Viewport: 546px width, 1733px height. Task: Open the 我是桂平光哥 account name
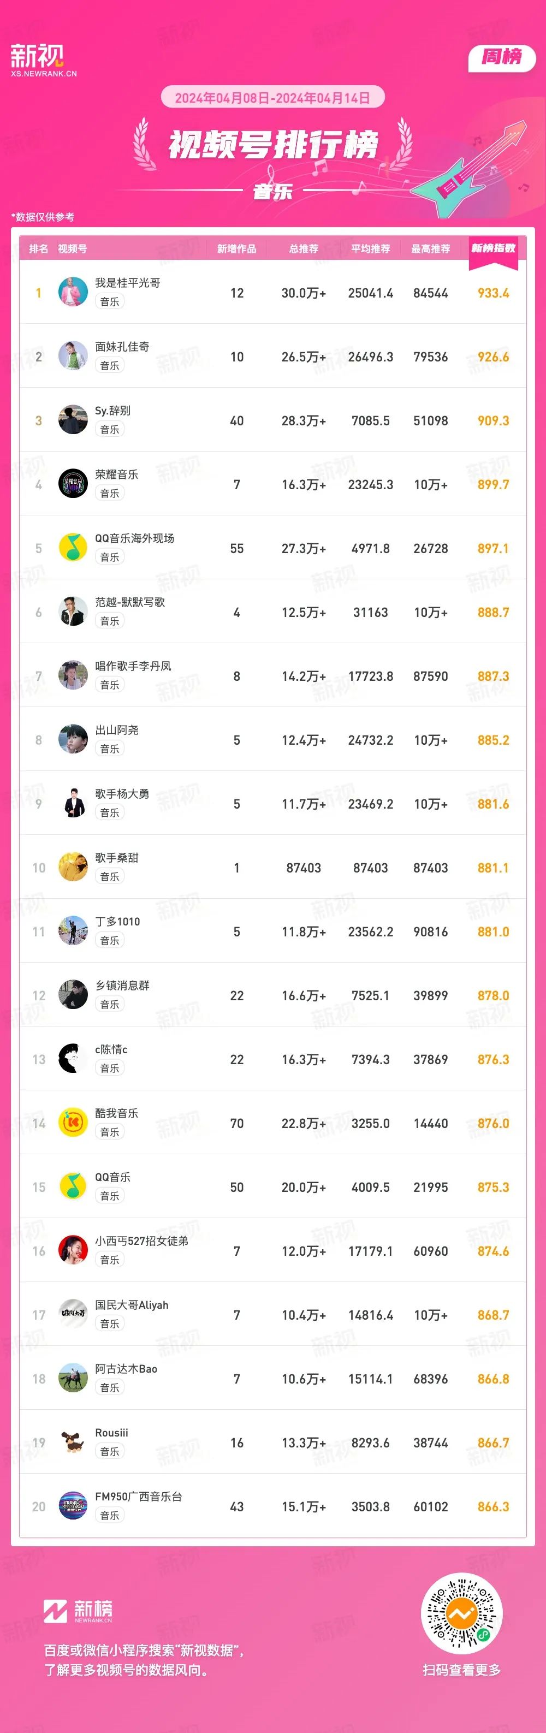pos(128,283)
